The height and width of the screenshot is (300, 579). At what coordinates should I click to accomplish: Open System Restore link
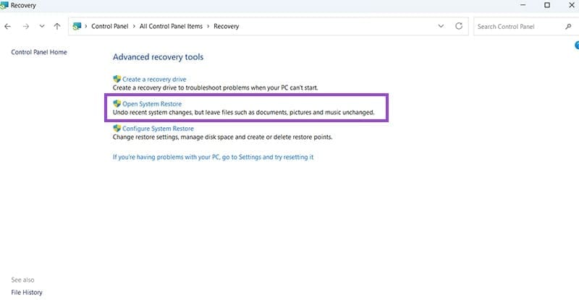click(152, 103)
